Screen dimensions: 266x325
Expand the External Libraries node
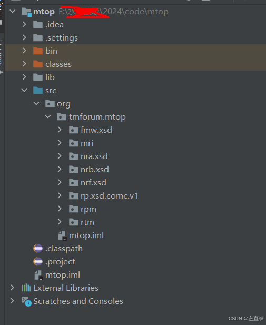(x=12, y=288)
